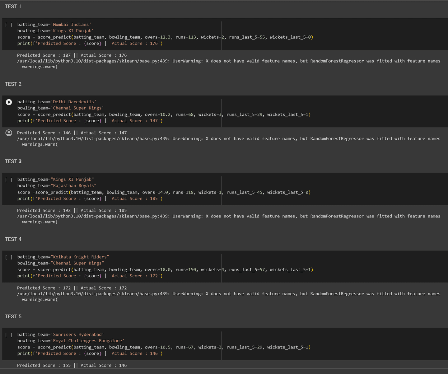Image resolution: width=448 pixels, height=374 pixels.
Task: Click output 'Predicted Score : 192 || Actual Score : 185'
Action: click(72, 211)
